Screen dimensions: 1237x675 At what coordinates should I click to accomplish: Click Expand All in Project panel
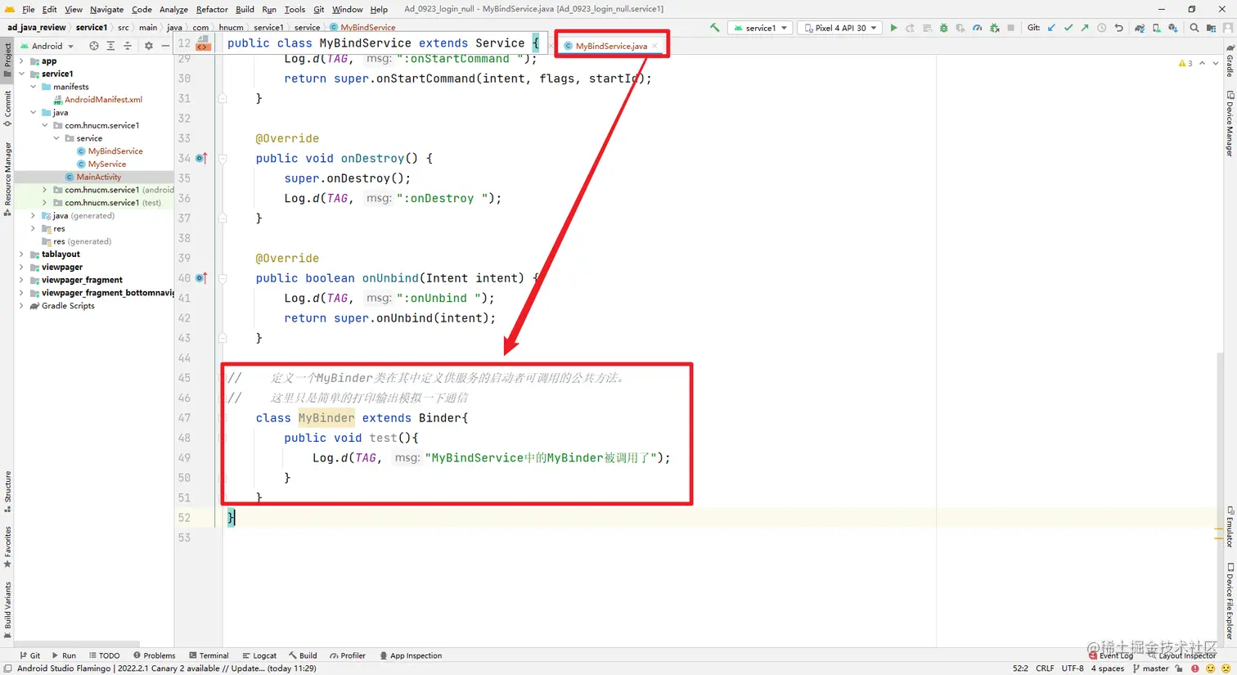[110, 46]
